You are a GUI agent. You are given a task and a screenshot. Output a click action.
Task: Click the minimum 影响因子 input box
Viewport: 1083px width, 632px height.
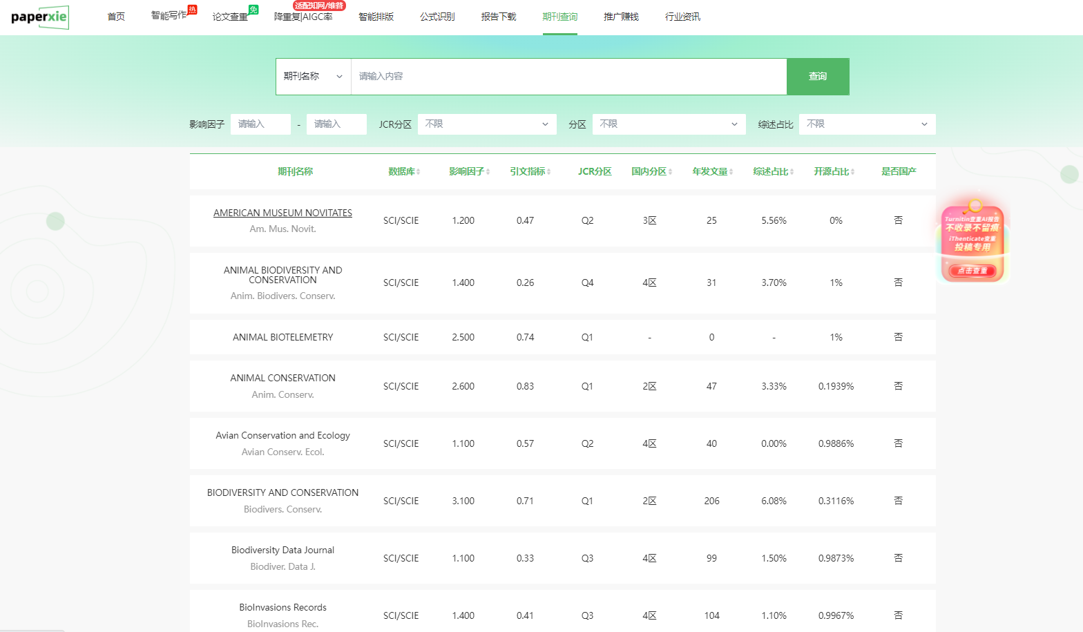[x=260, y=124]
